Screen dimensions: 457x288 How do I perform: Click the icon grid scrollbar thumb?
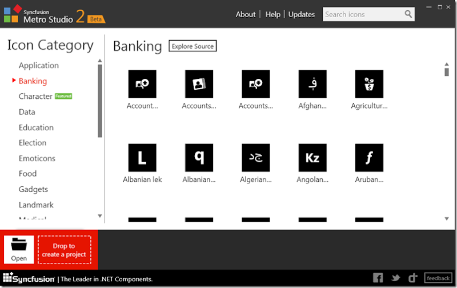click(447, 72)
